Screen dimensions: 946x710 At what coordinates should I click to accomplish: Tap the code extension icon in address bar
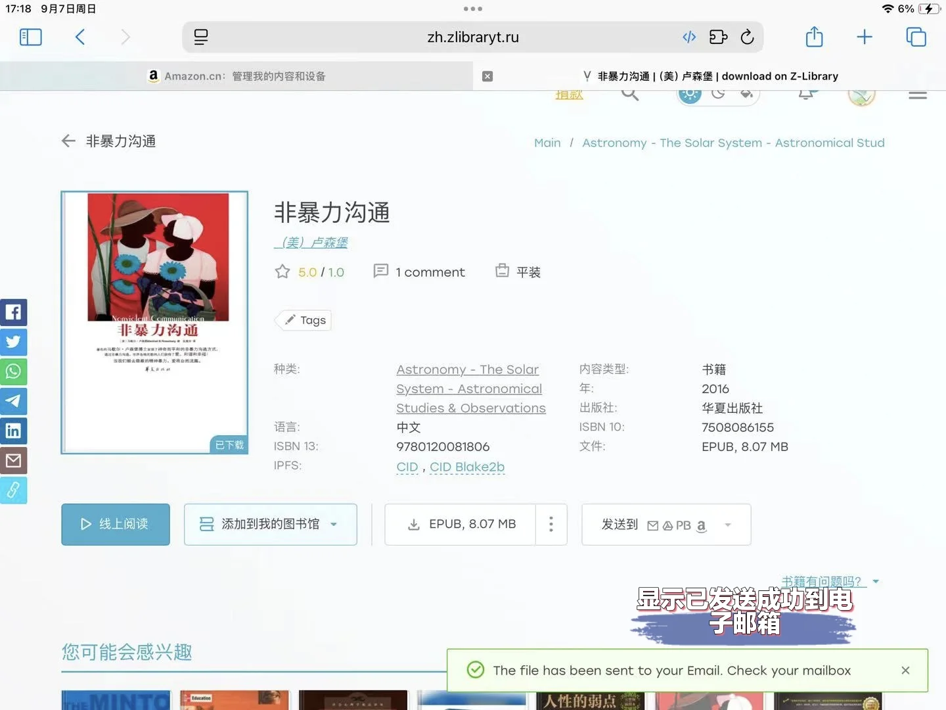pos(689,37)
